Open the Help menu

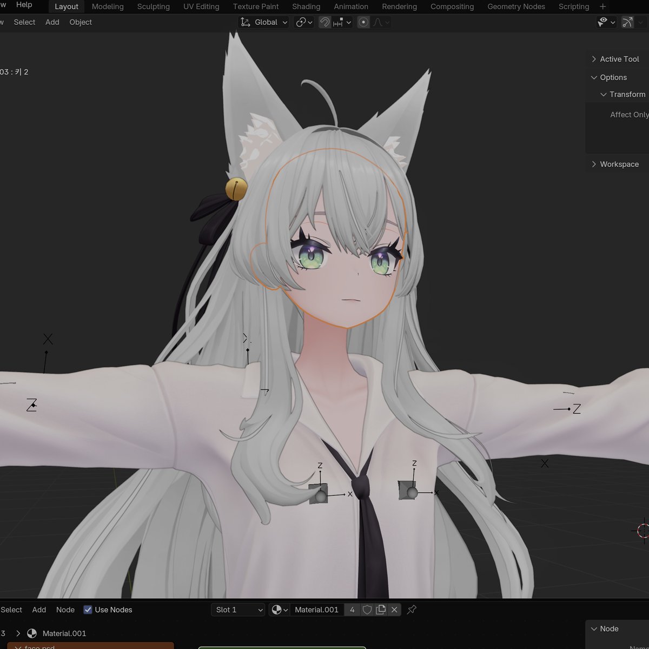24,5
